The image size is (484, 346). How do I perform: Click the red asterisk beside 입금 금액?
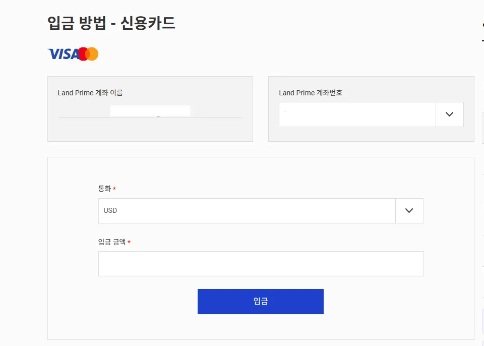(x=129, y=243)
